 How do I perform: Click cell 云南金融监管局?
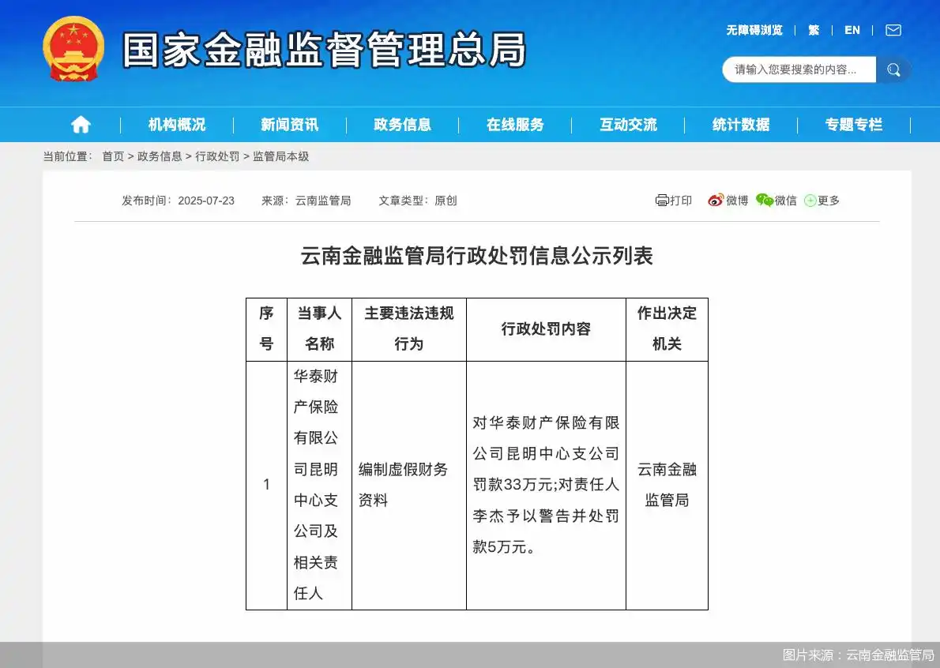click(667, 485)
